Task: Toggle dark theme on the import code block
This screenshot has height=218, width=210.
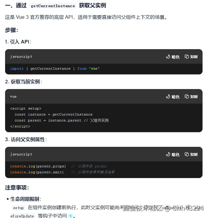Action: 173,57
